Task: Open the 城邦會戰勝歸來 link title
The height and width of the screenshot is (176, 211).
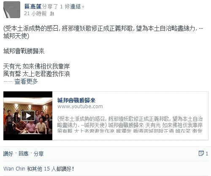Action: pos(76,100)
